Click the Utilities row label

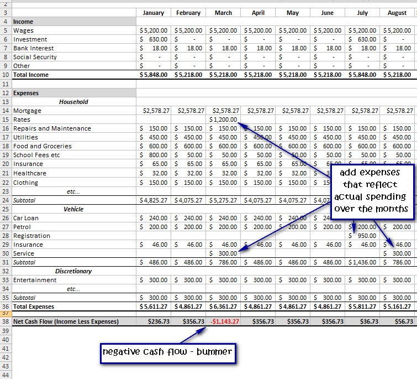[x=25, y=137]
